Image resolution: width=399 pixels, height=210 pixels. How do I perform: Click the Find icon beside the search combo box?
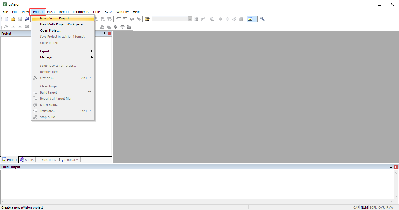[x=196, y=19]
